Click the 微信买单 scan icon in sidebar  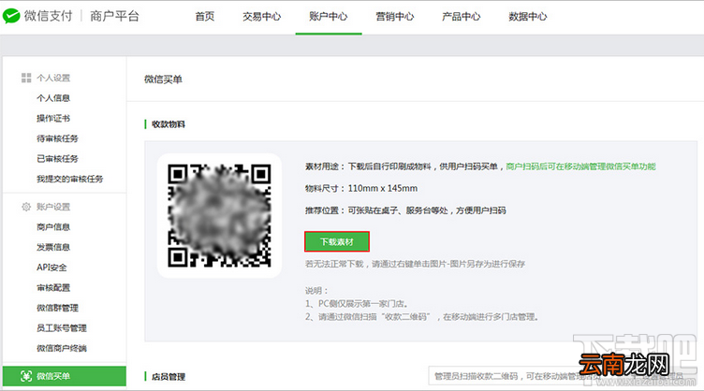[26, 376]
